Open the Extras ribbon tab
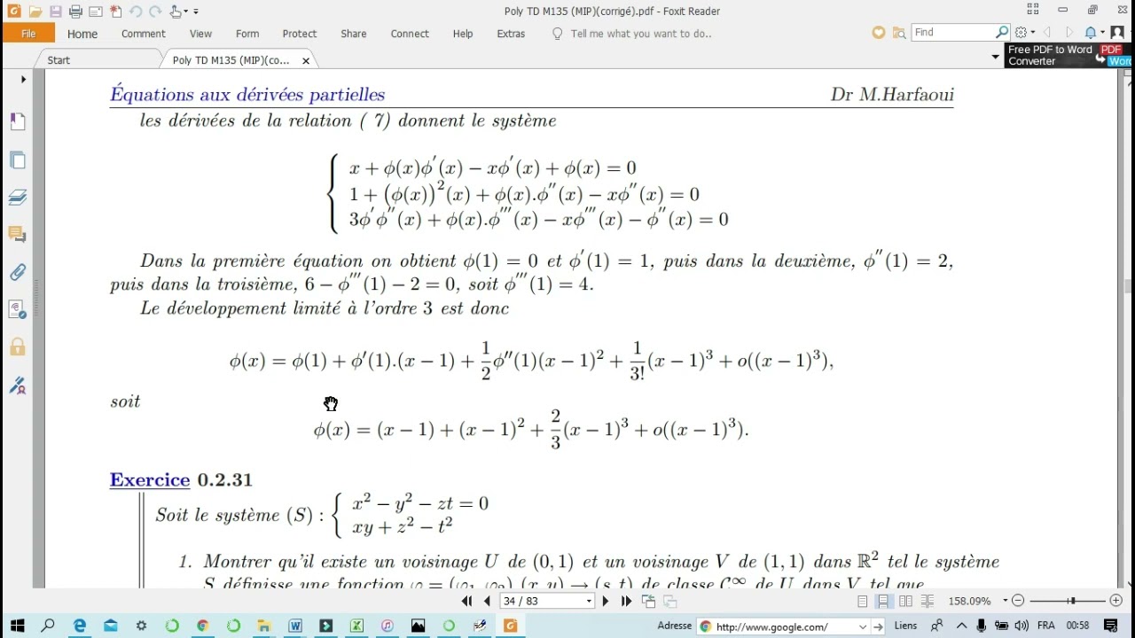The width and height of the screenshot is (1135, 638). [x=511, y=34]
